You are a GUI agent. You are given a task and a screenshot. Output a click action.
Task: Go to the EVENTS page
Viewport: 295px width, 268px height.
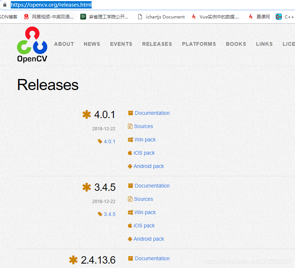(x=121, y=44)
